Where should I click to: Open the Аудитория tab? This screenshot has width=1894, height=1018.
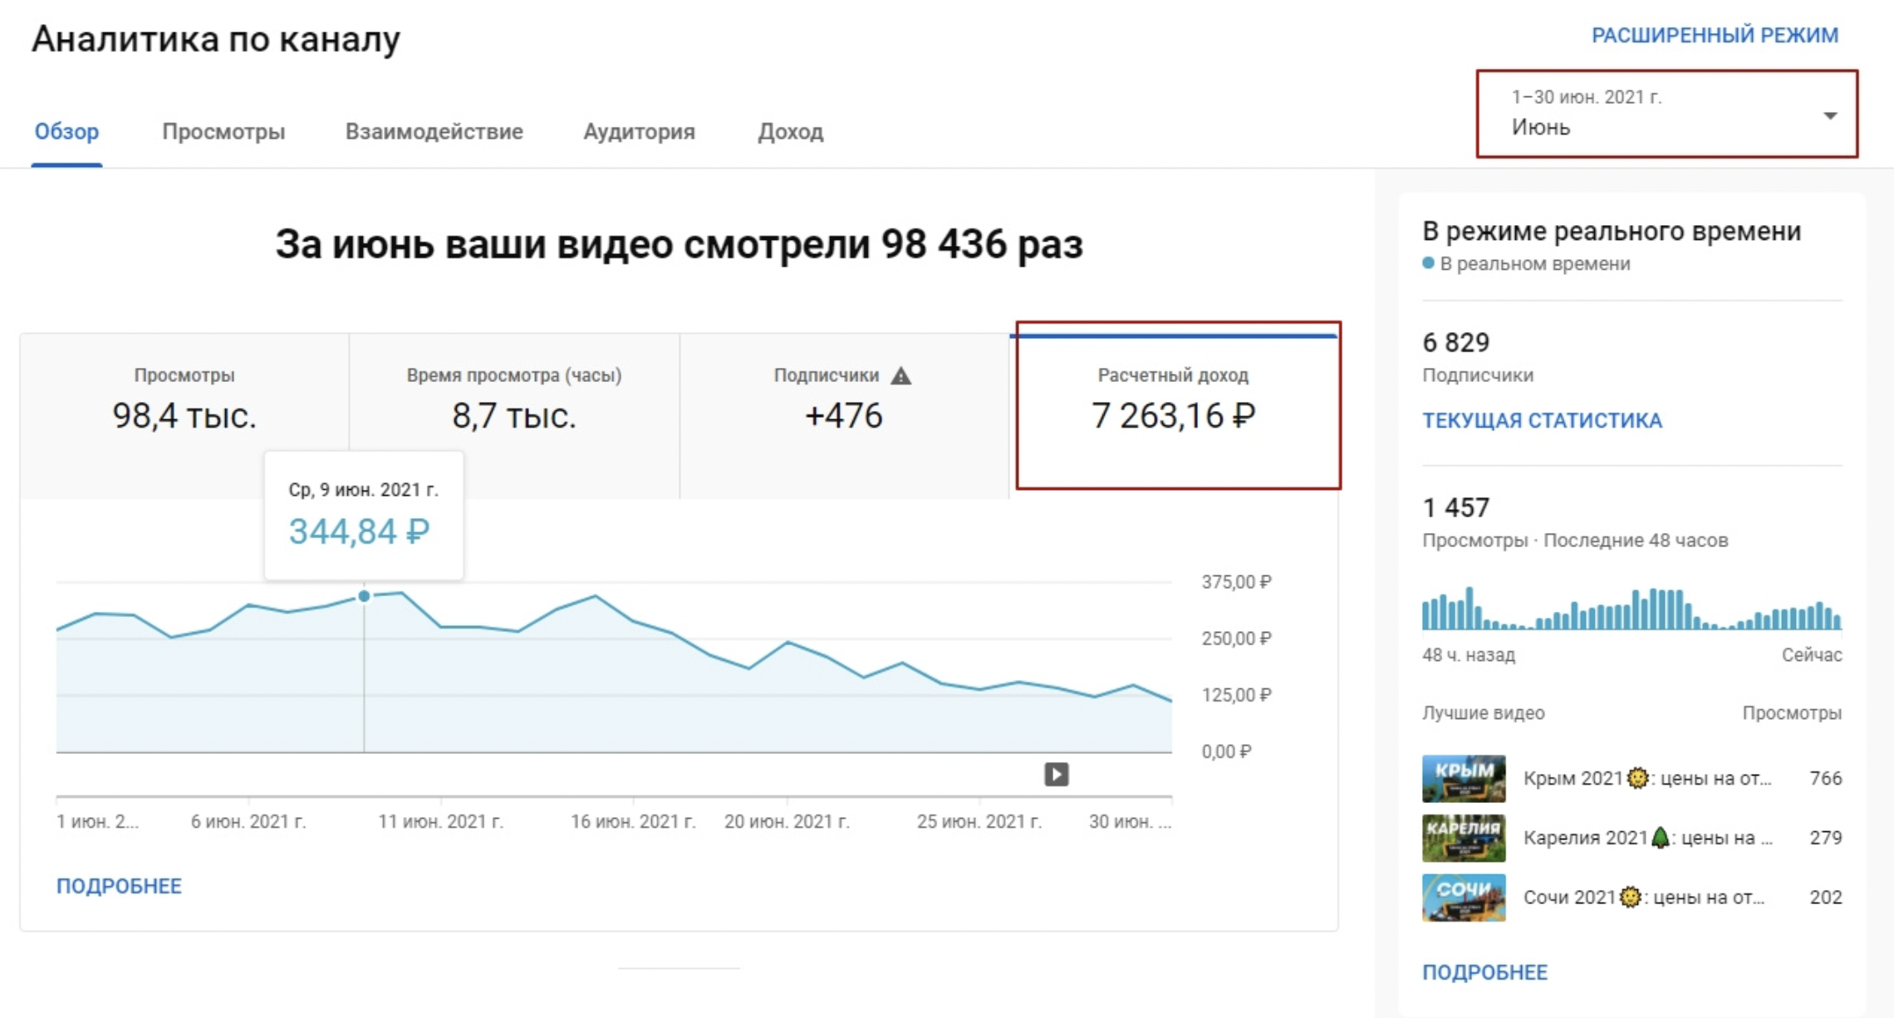pyautogui.click(x=639, y=131)
